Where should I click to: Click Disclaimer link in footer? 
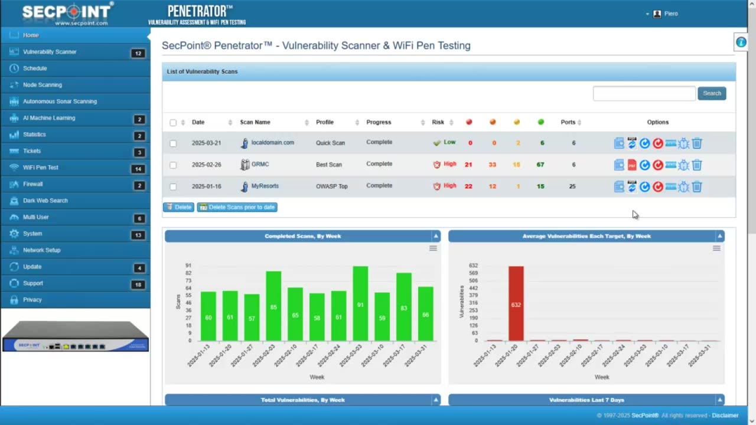pos(725,416)
